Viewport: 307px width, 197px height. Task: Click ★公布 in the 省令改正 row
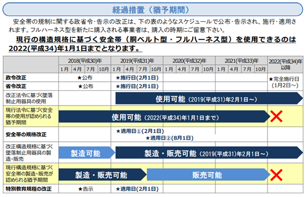[x=86, y=86]
